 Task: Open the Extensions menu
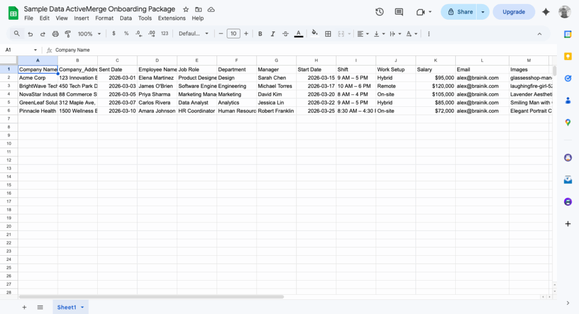pyautogui.click(x=171, y=18)
